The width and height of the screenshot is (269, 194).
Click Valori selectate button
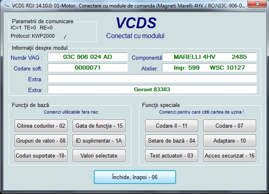(x=99, y=155)
